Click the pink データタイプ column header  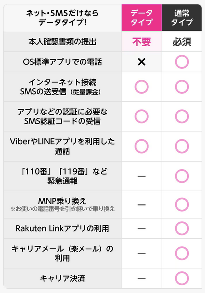point(142,18)
